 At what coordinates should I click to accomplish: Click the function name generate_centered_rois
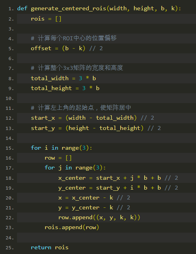click(x=68, y=8)
